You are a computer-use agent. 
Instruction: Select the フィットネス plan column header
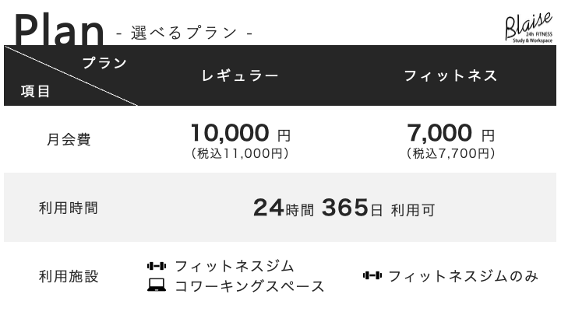[450, 76]
